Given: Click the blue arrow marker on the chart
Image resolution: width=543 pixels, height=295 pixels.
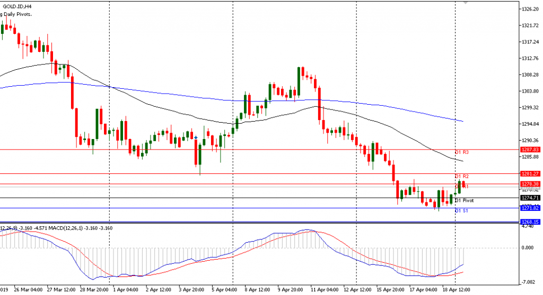Looking at the screenshot, I should [196, 137].
